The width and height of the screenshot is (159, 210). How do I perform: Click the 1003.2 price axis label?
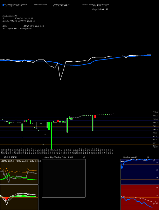(x=155, y=129)
